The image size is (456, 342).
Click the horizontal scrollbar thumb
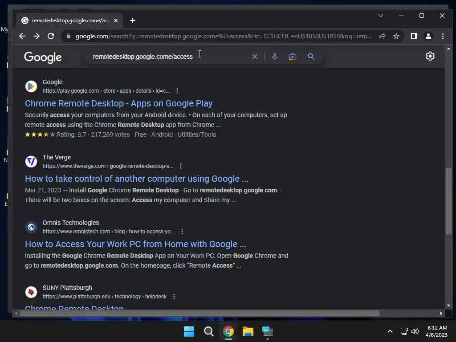pyautogui.click(x=200, y=313)
